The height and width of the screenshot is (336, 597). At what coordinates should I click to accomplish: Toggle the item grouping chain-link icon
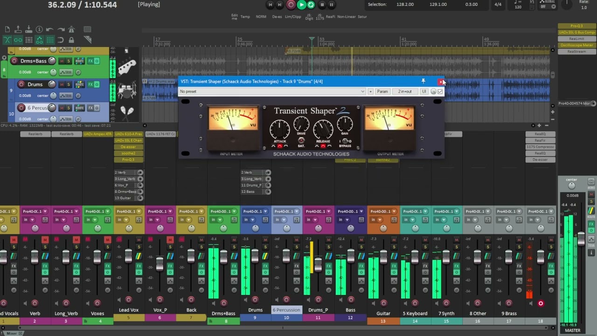pos(18,40)
